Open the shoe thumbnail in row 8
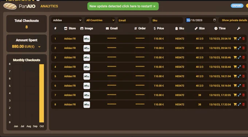Image resolution: width=248 pixels, height=137 pixels. pos(87,105)
